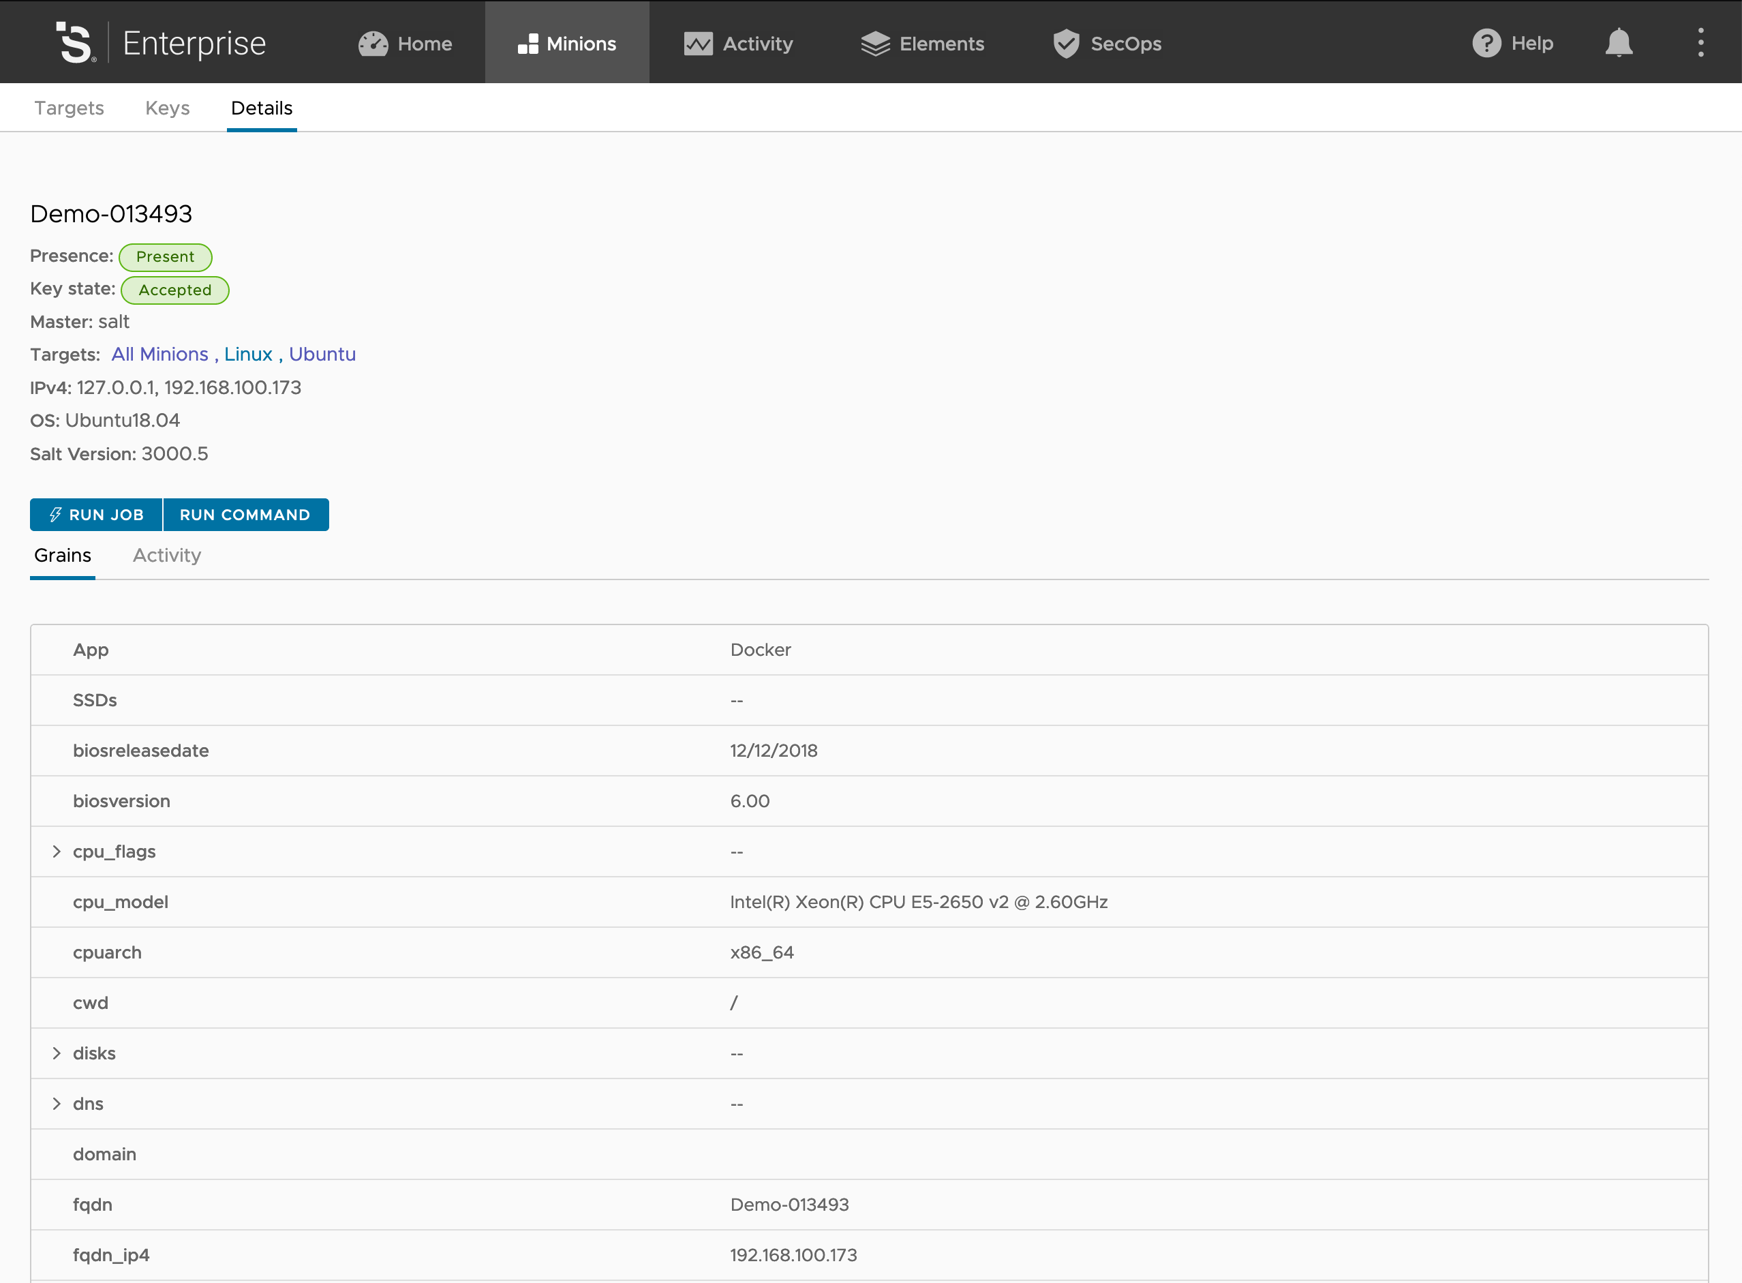Open the Help menu label
Viewport: 1742px width, 1283px height.
[1531, 43]
